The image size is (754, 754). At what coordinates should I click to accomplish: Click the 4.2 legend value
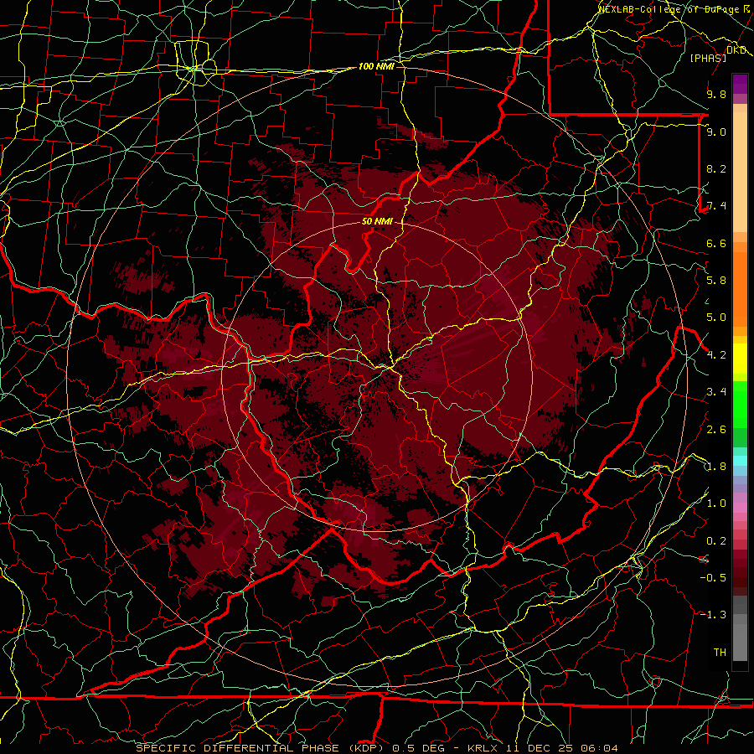[716, 355]
